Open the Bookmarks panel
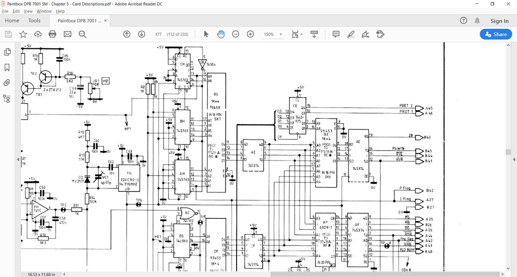This screenshot has width=517, height=277. tap(7, 68)
